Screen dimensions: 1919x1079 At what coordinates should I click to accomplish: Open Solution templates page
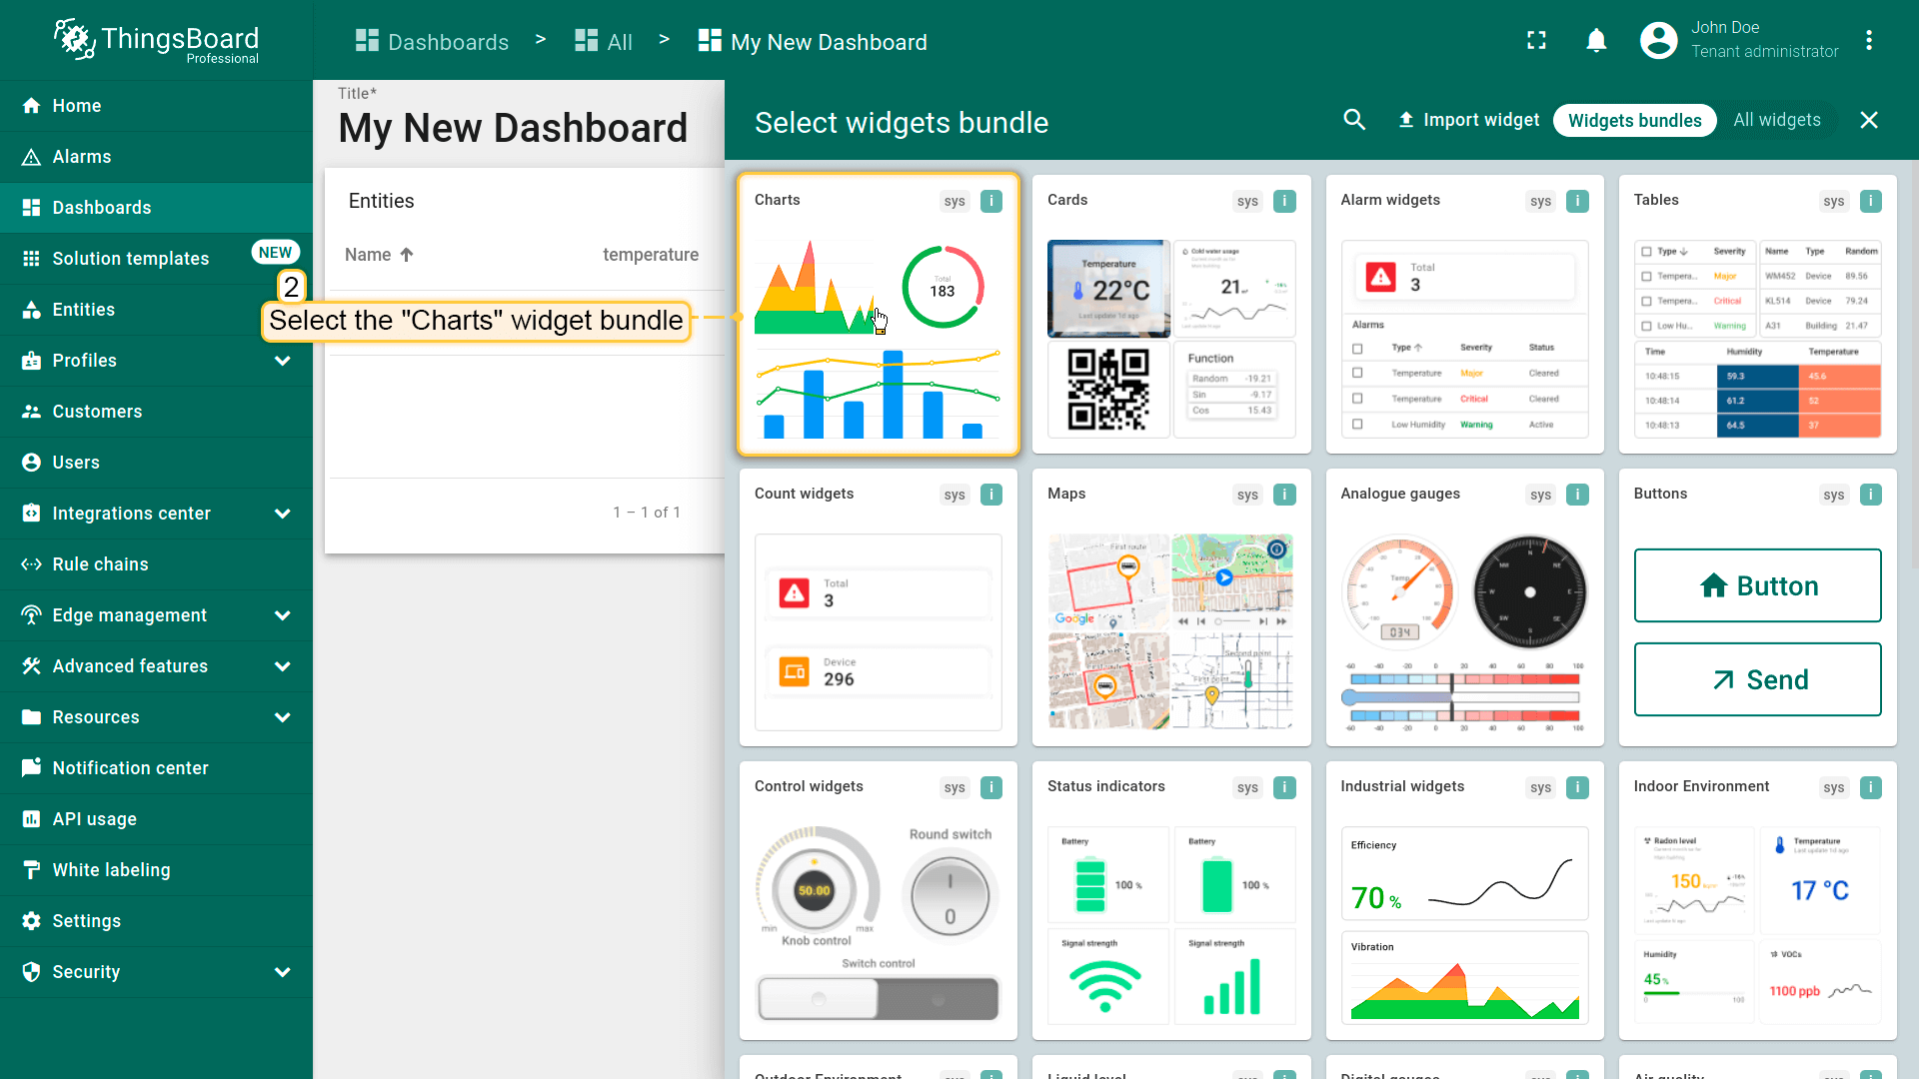click(x=156, y=259)
